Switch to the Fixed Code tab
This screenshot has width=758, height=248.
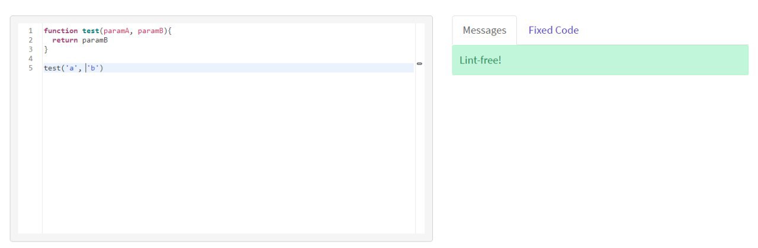pyautogui.click(x=553, y=30)
